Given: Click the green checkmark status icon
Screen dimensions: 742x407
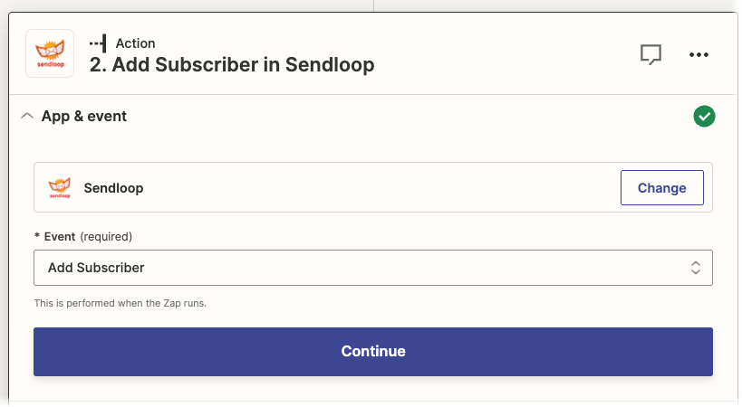Looking at the screenshot, I should tap(704, 117).
